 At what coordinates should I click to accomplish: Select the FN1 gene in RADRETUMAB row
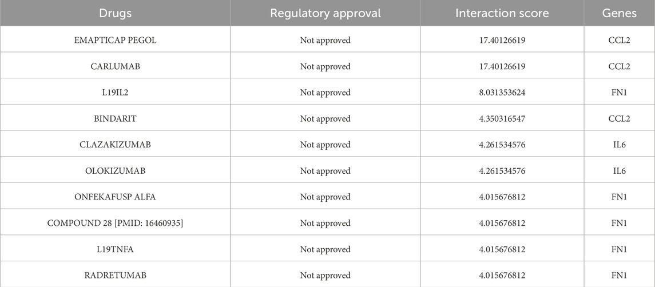(619, 276)
